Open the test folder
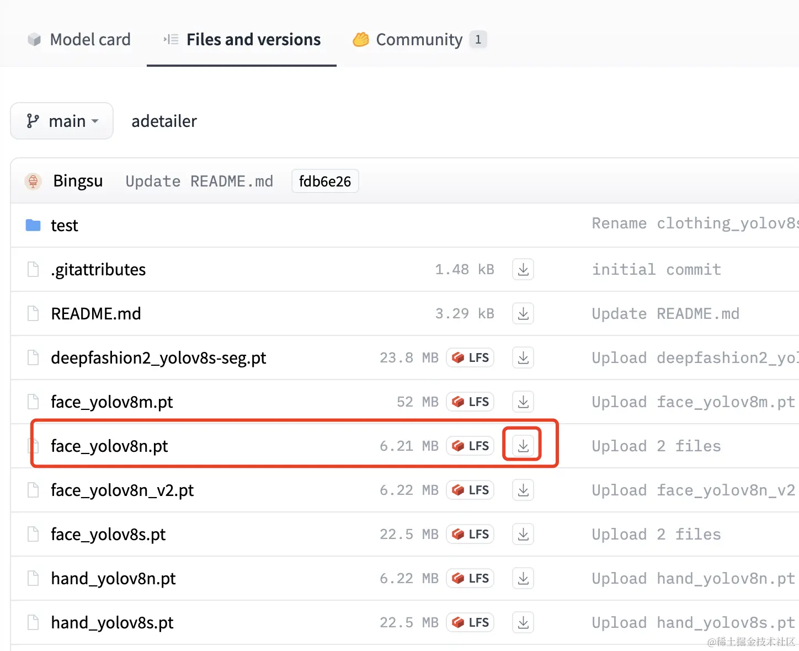Screen dimensions: 799x651 tap(65, 225)
